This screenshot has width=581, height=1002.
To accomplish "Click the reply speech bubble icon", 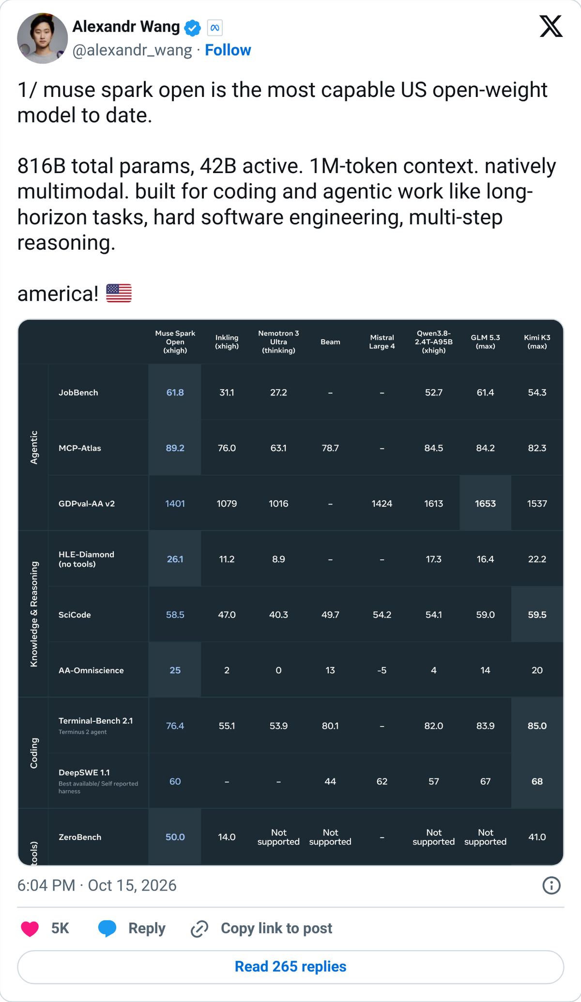I will click(107, 928).
